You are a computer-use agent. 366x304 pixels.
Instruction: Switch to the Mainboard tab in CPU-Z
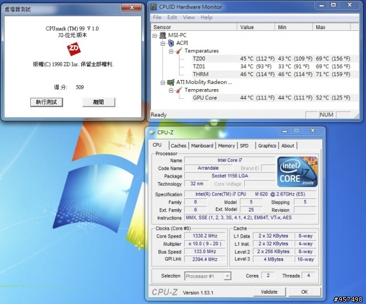202,146
